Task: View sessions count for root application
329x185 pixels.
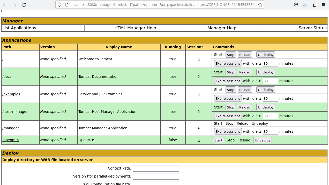Action: click(x=199, y=59)
